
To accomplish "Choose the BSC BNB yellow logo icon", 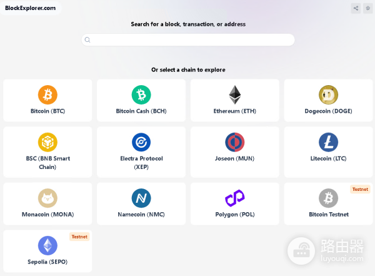I will (47, 142).
